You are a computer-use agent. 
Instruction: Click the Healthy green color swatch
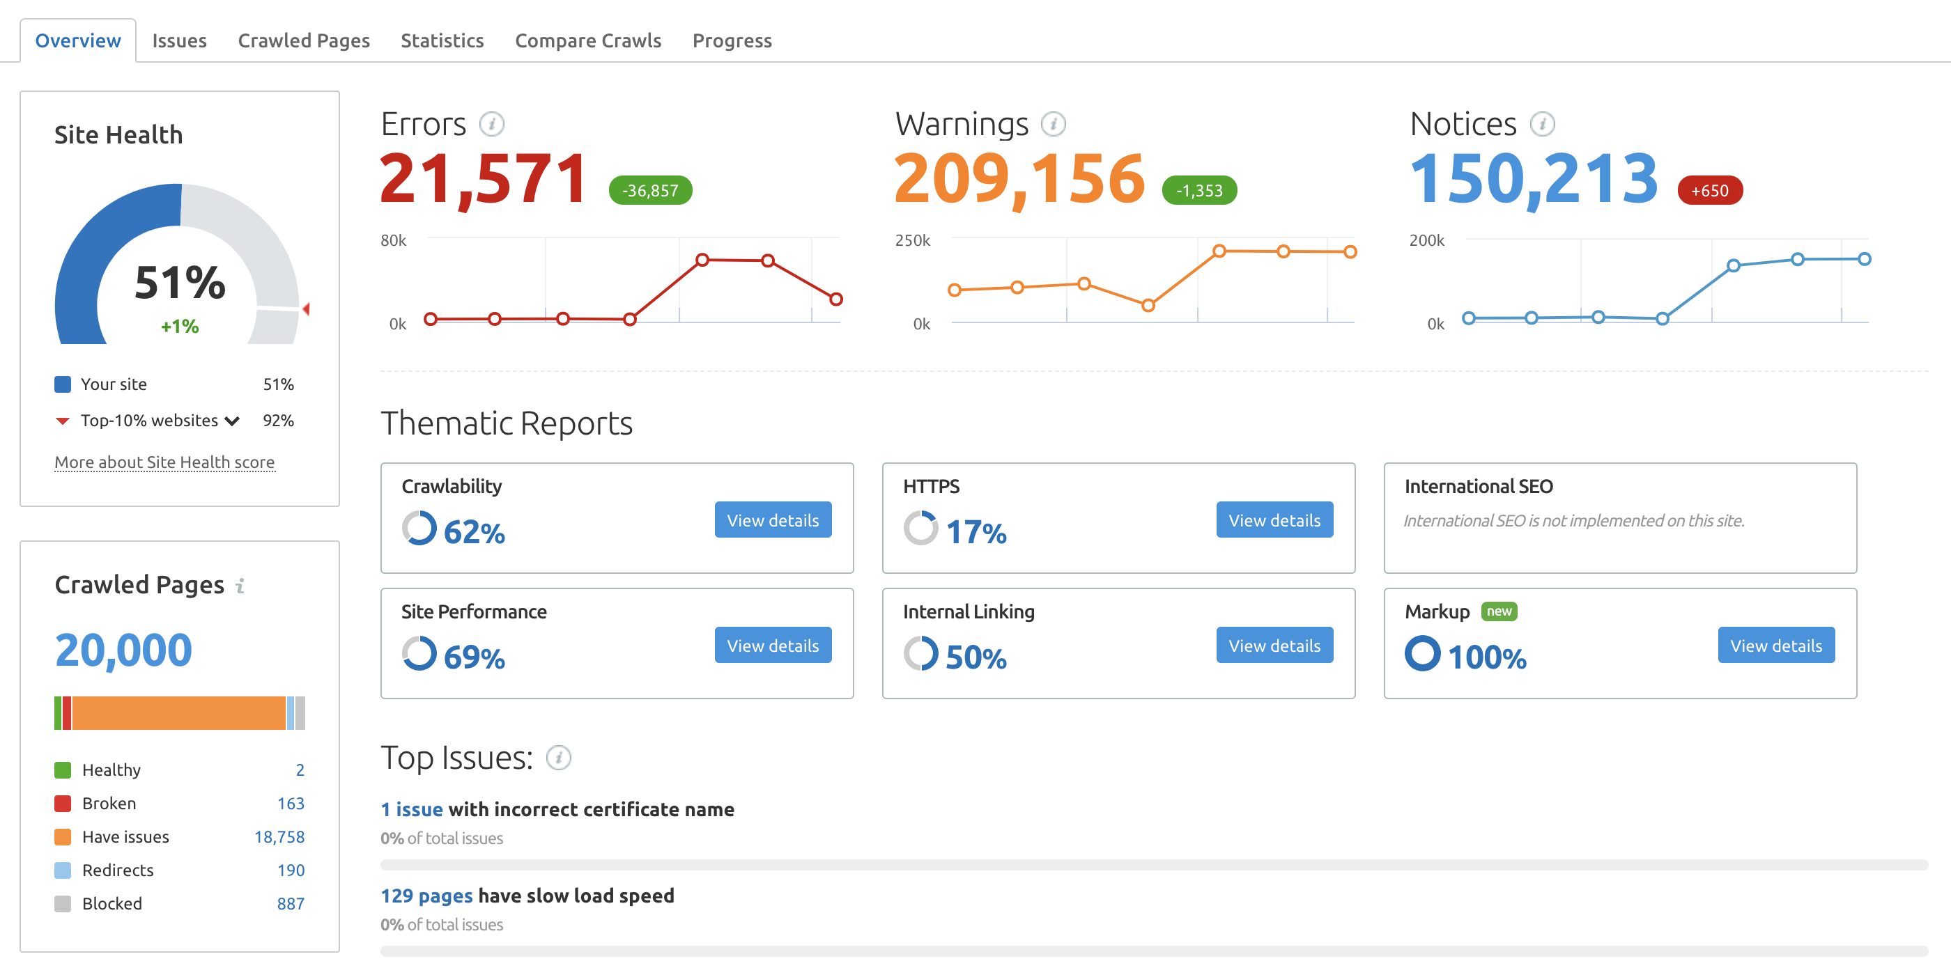[x=63, y=769]
